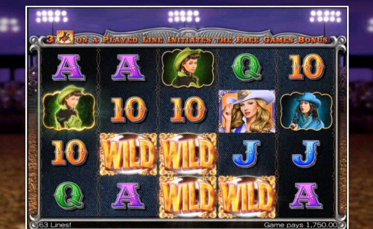Click the Game pays 1,750.00 display
373x229 pixels.
pos(300,225)
